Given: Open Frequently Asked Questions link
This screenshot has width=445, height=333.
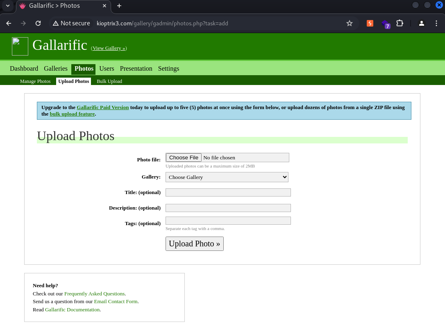Looking at the screenshot, I should pyautogui.click(x=95, y=294).
